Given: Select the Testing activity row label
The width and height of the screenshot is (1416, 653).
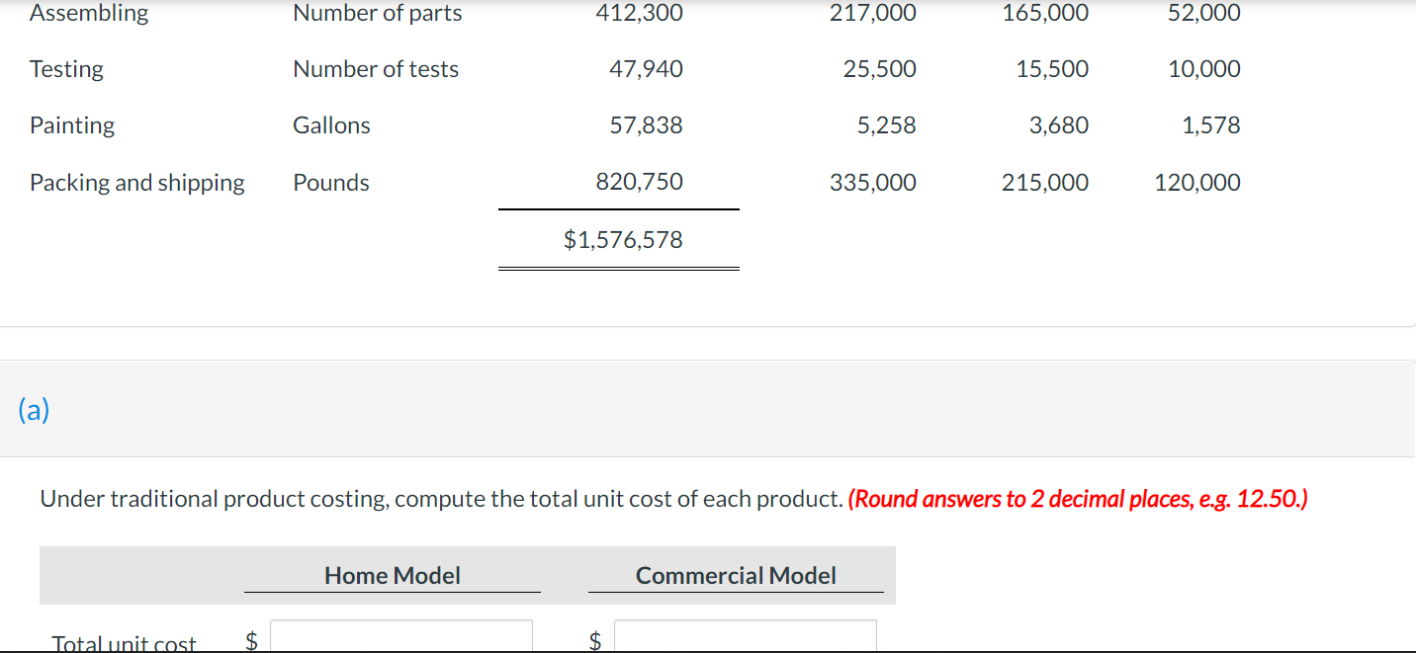Looking at the screenshot, I should coord(65,69).
